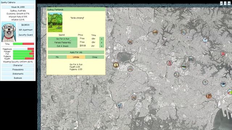
Task: Choose Eat A Snack for $33.58
Action: pyautogui.click(x=62, y=46)
